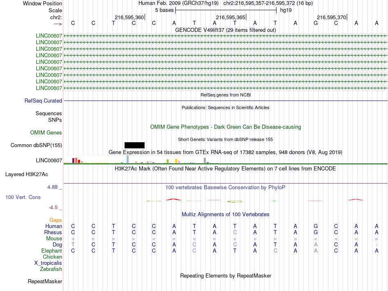Click the SNPs subtrack label
The image size is (388, 291).
[x=55, y=120]
